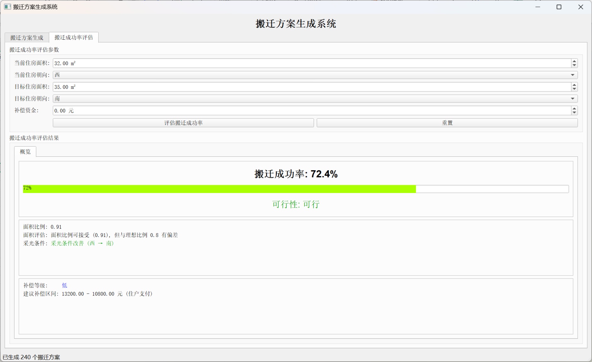
Task: Switch to the 搬迁方案生成 tab
Action: click(x=27, y=38)
